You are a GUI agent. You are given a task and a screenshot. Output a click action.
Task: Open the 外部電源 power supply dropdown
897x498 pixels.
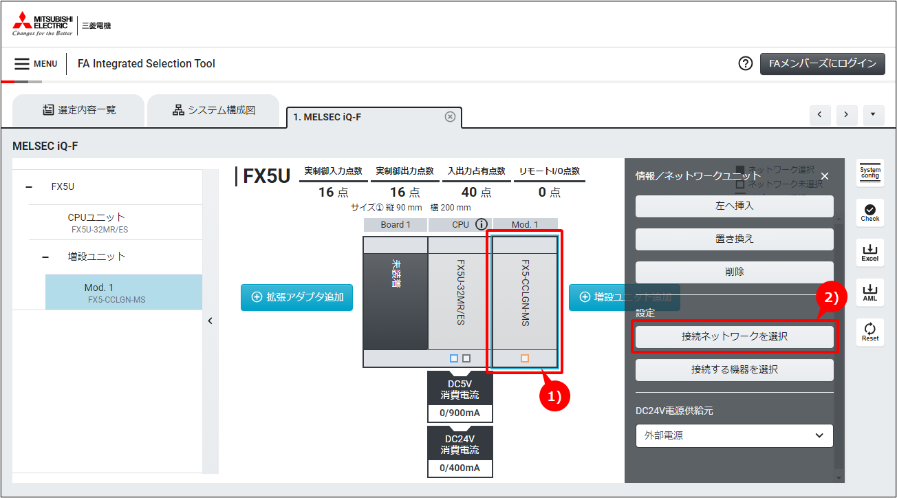(734, 435)
